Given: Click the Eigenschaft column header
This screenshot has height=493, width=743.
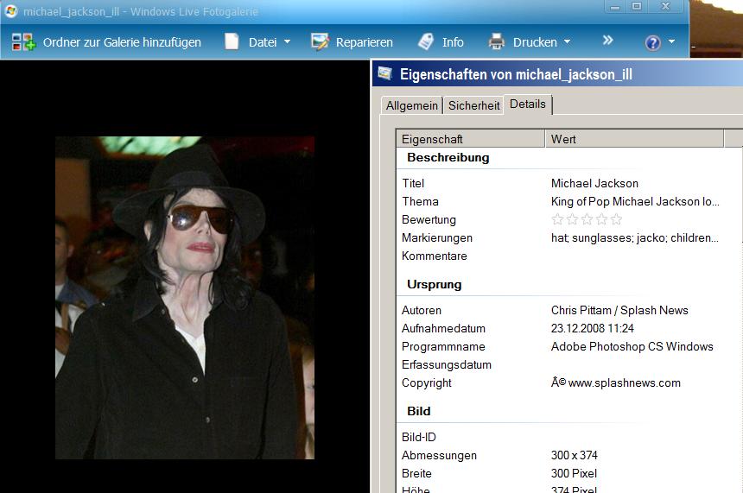Looking at the screenshot, I should [471, 139].
